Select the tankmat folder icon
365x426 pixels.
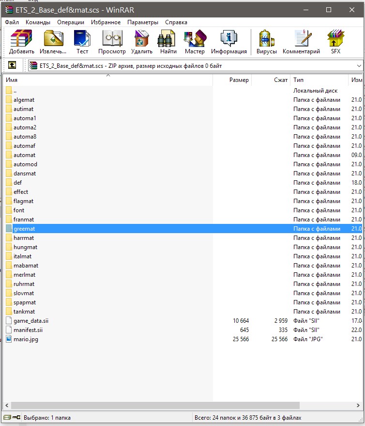point(9,311)
